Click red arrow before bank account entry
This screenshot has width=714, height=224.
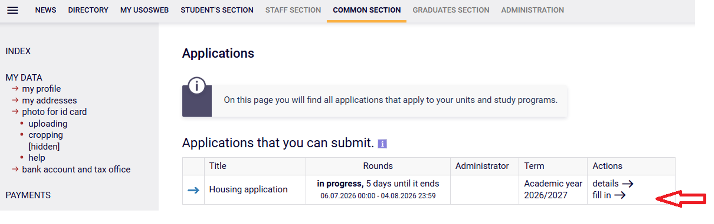pyautogui.click(x=15, y=169)
